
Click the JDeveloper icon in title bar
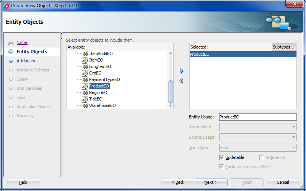(x=6, y=6)
